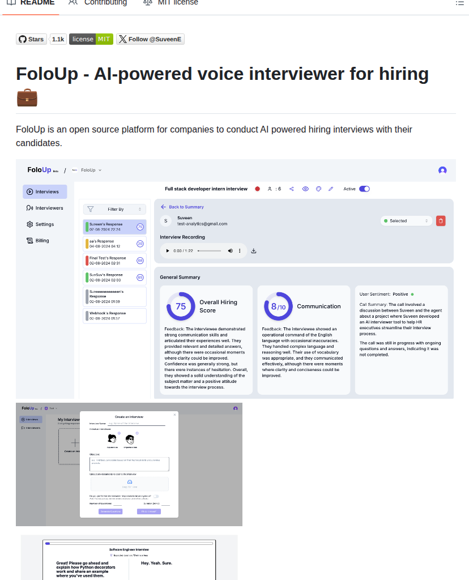Image resolution: width=469 pixels, height=580 pixels.
Task: Open the README tab
Action: (31, 3)
